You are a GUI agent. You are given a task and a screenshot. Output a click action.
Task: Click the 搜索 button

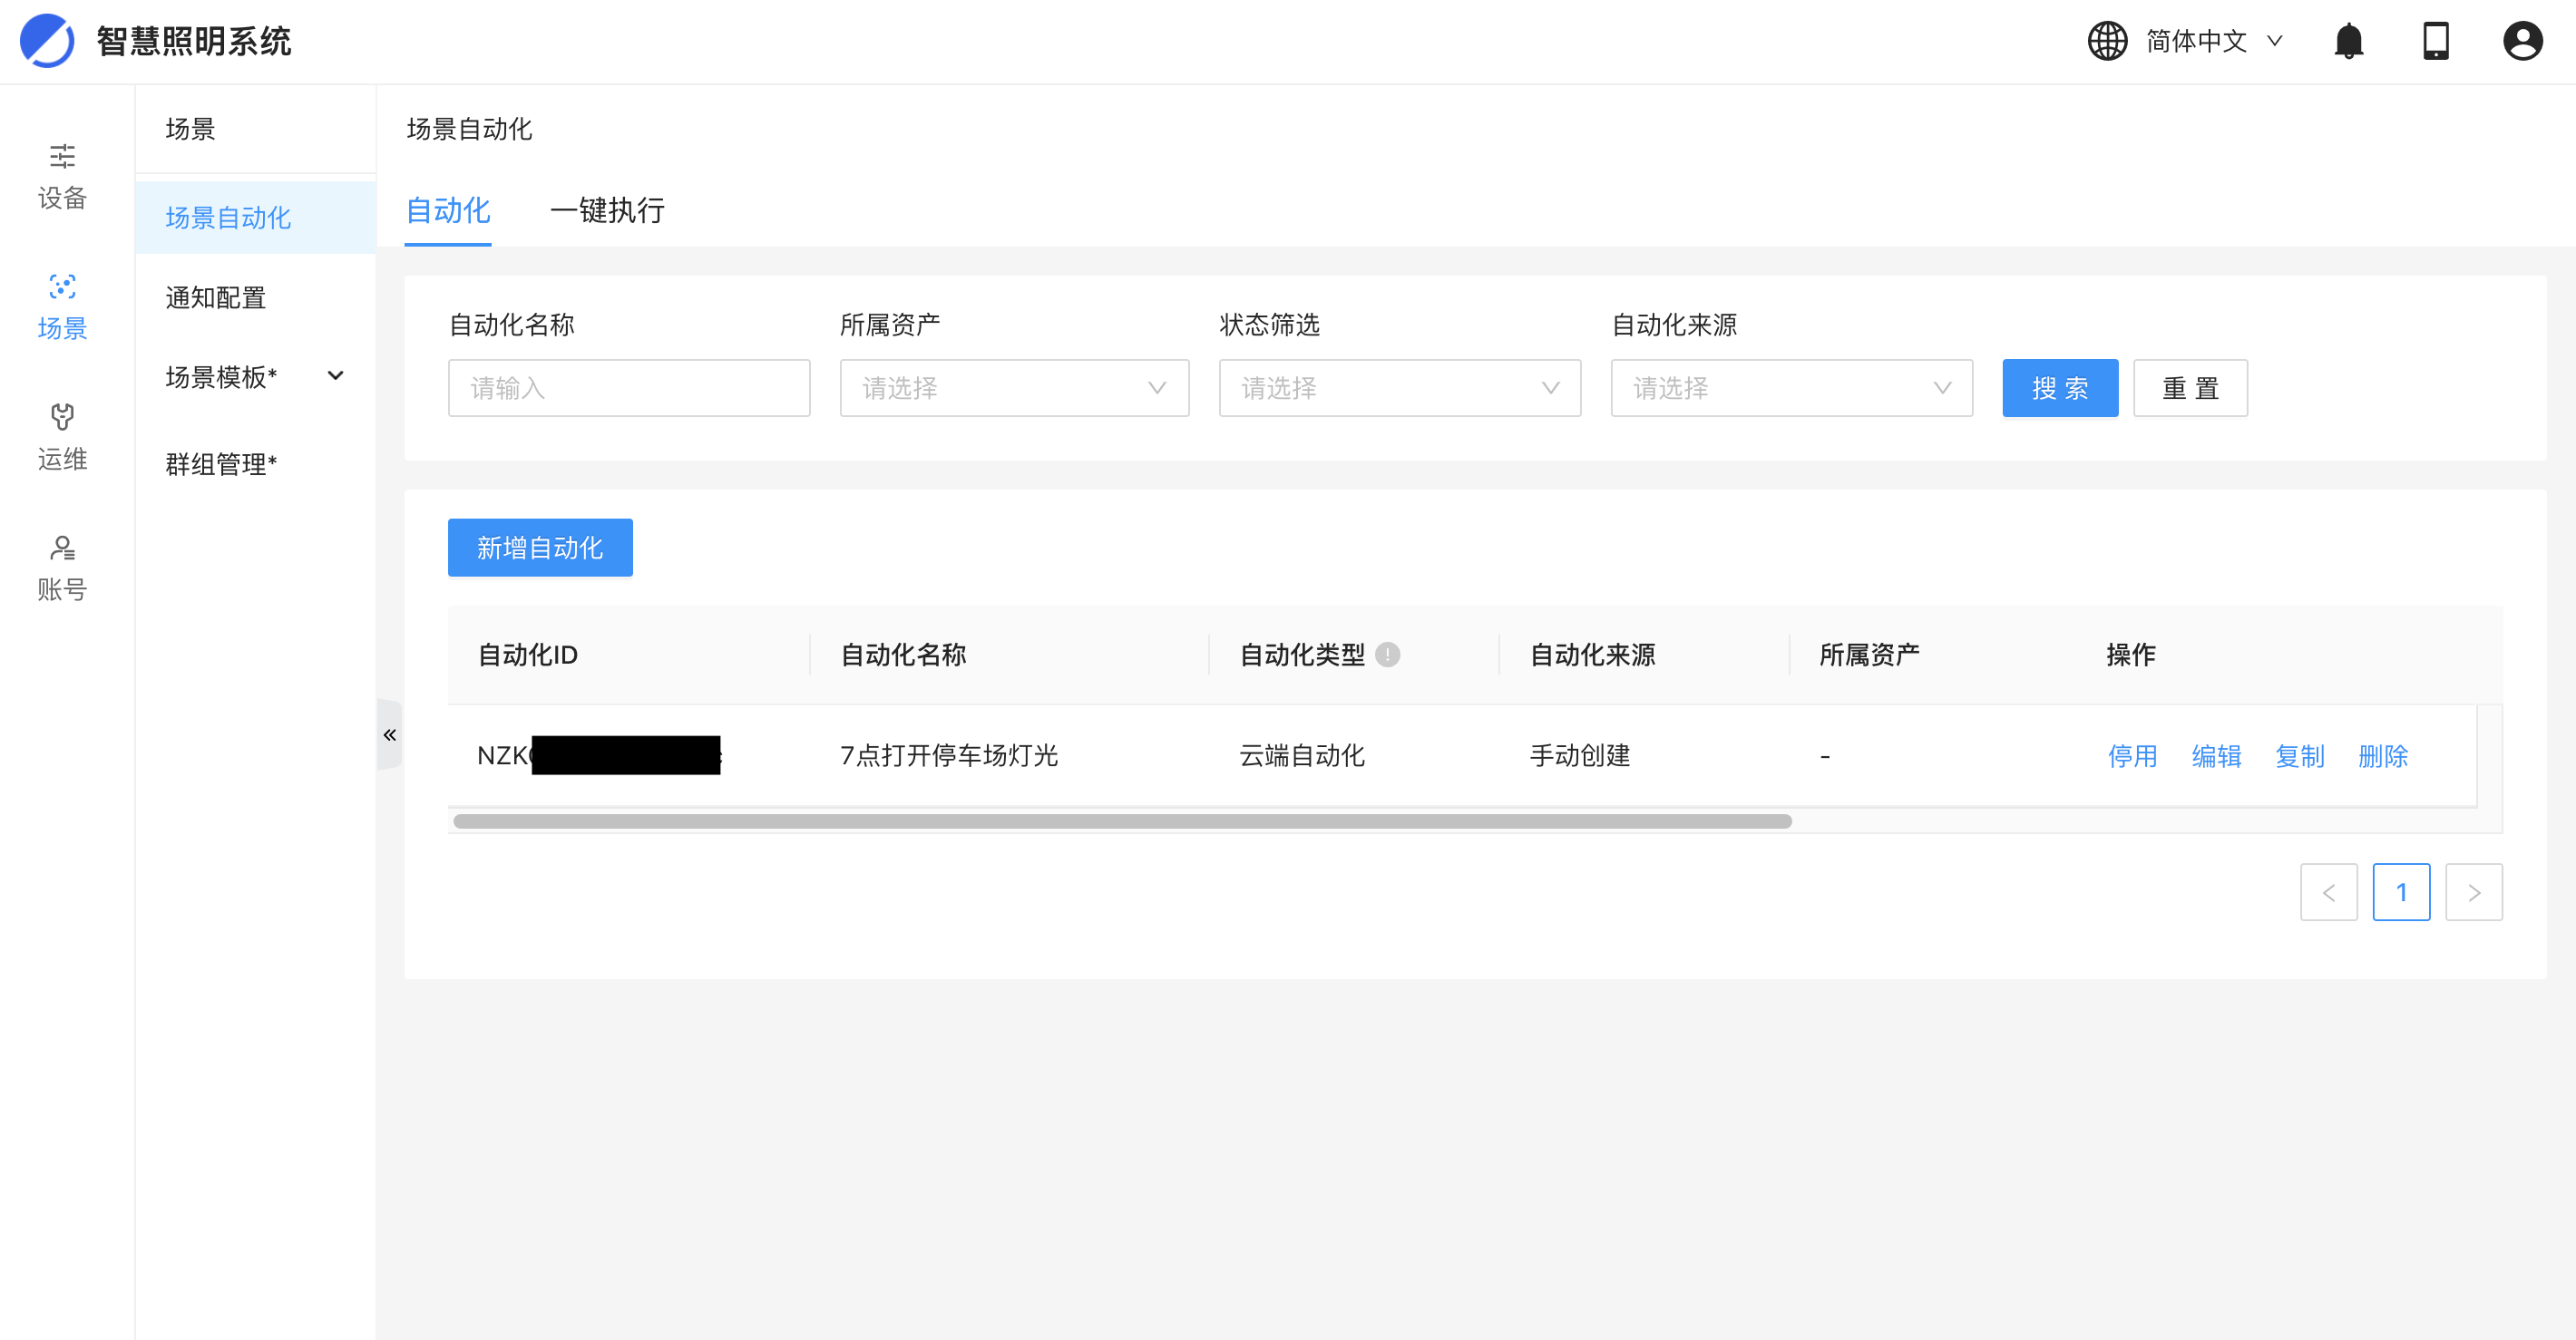pyautogui.click(x=2059, y=388)
